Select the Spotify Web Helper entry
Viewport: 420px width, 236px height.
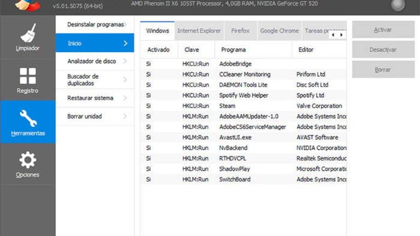point(243,95)
